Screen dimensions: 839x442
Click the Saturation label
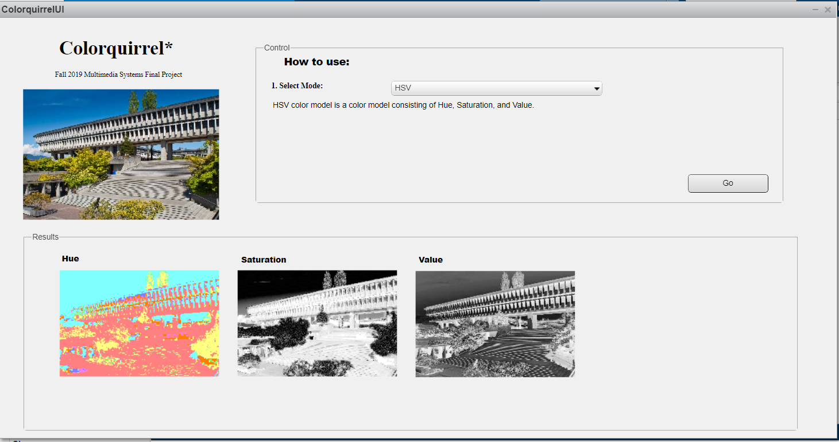(264, 260)
